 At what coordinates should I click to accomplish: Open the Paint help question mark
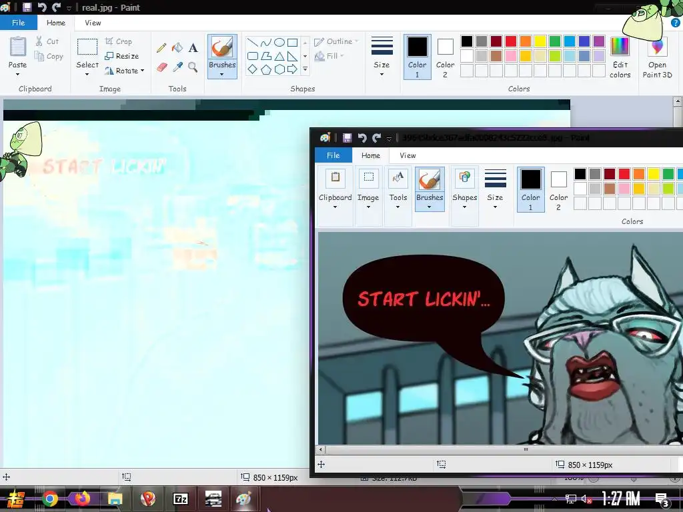coord(675,23)
